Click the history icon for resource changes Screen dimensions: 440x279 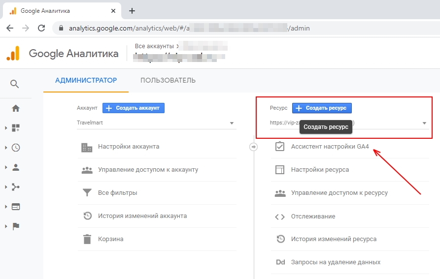pos(281,239)
